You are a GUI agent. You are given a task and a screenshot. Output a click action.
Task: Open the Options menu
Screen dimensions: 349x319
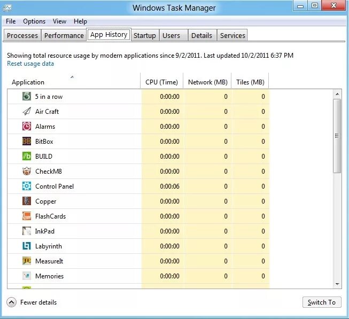point(34,21)
